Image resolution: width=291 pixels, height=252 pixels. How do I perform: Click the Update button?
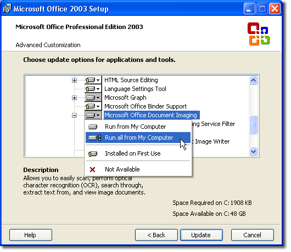pos(202,235)
